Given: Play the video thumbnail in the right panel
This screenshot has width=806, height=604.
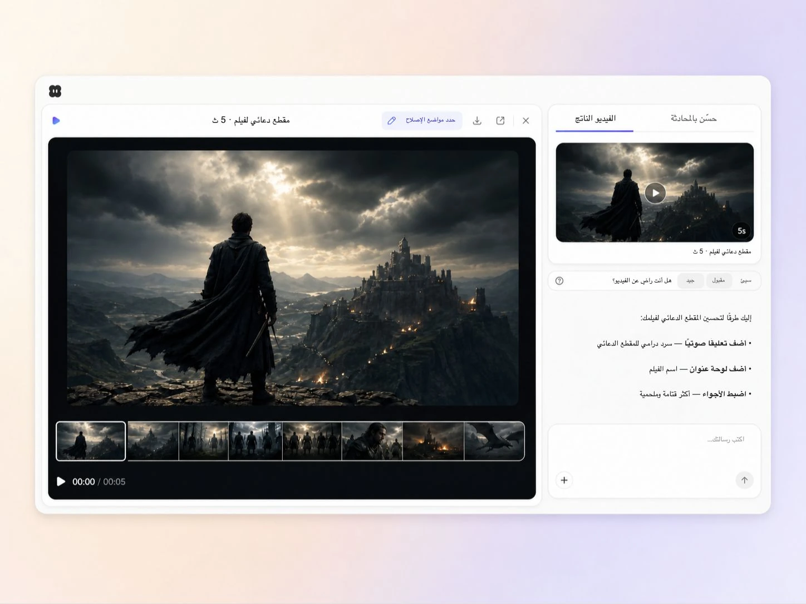Looking at the screenshot, I should (655, 193).
